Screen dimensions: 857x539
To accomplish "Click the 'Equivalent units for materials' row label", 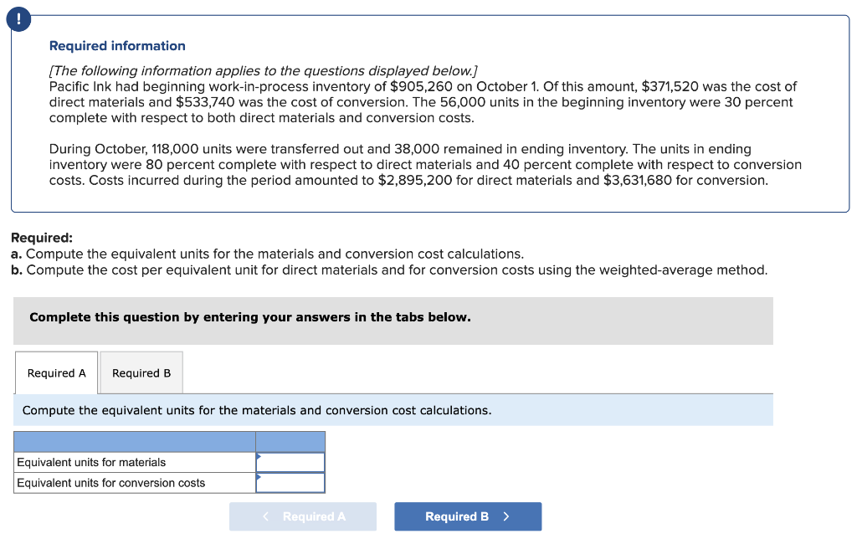I will tap(91, 462).
